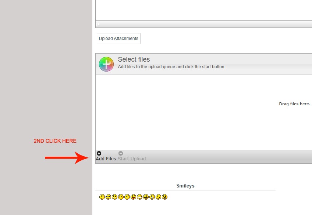Insert the winking smiley
312x215 pixels.
tap(158, 197)
